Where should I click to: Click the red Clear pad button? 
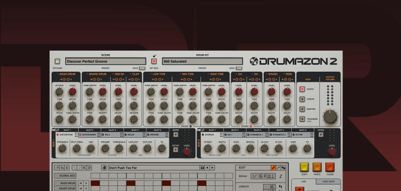point(330,167)
